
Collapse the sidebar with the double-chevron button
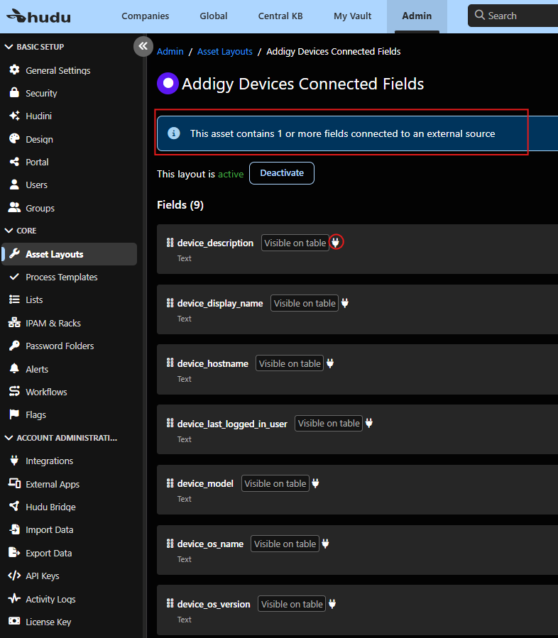(x=143, y=45)
